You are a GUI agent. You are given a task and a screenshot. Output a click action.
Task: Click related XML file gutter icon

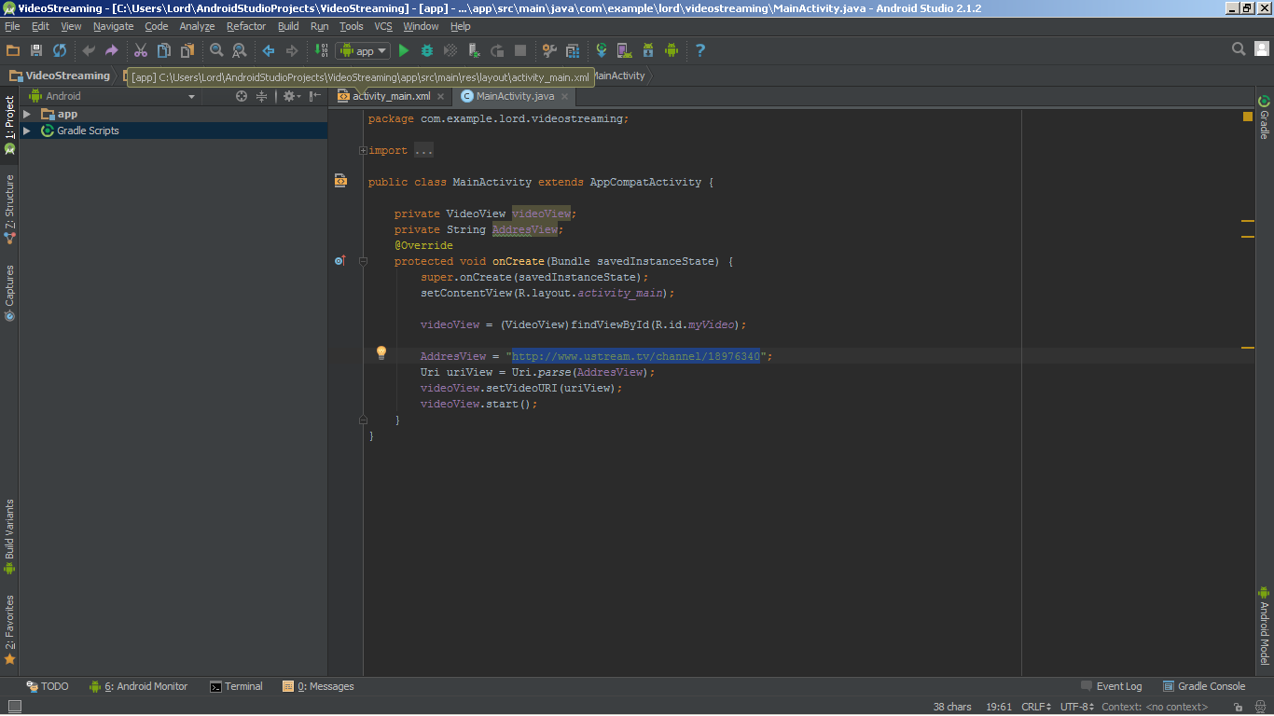340,181
